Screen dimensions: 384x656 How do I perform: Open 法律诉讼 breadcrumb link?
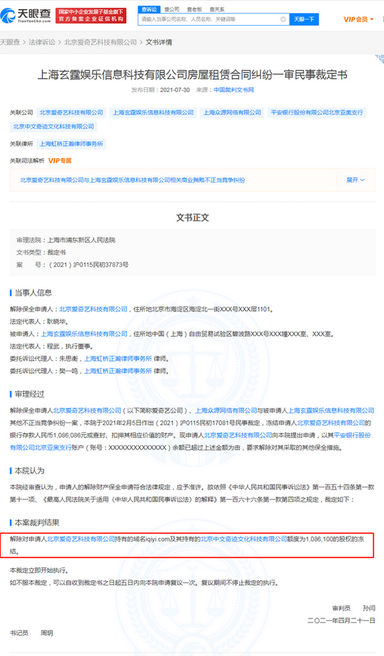click(x=42, y=42)
